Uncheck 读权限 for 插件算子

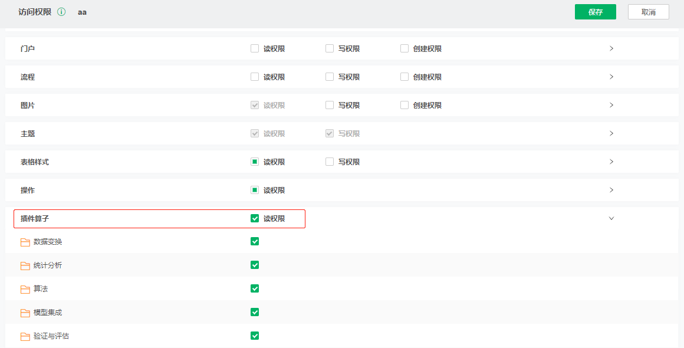pos(254,218)
